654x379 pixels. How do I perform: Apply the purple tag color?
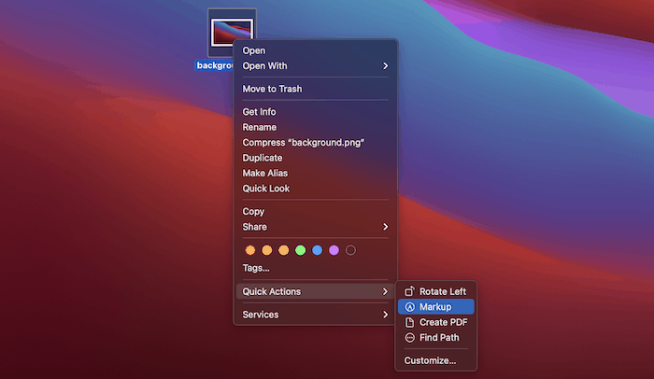[x=334, y=250]
